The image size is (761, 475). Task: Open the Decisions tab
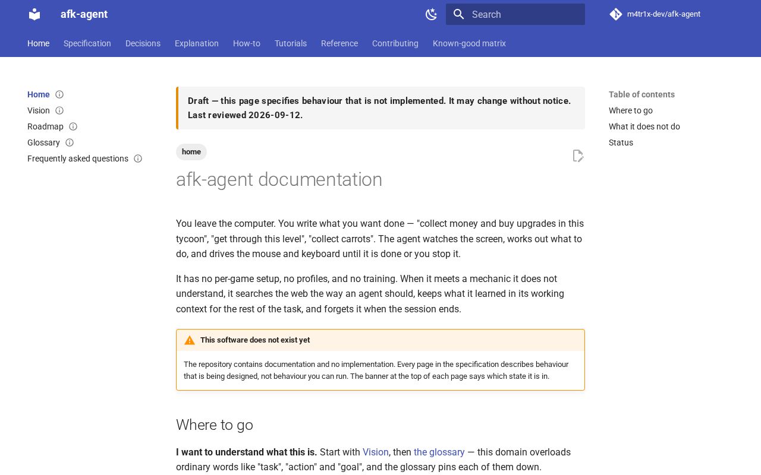(143, 43)
